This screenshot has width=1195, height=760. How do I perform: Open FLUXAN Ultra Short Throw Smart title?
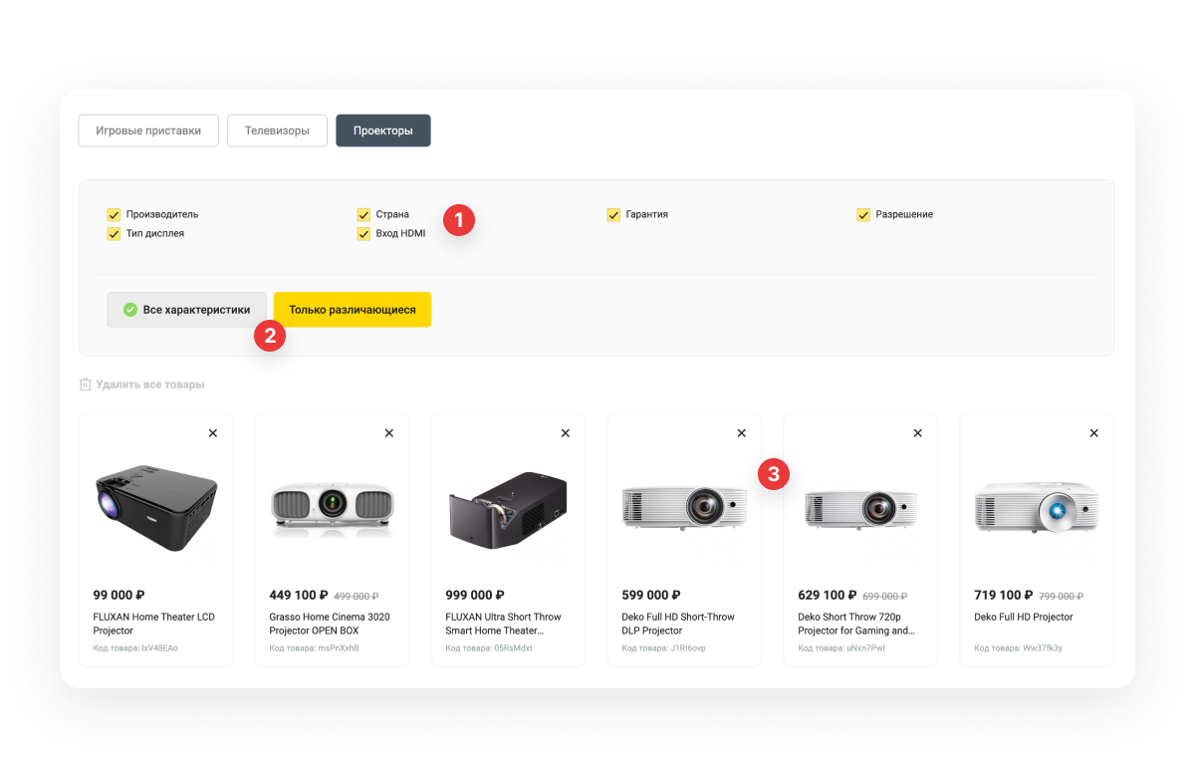coord(504,624)
